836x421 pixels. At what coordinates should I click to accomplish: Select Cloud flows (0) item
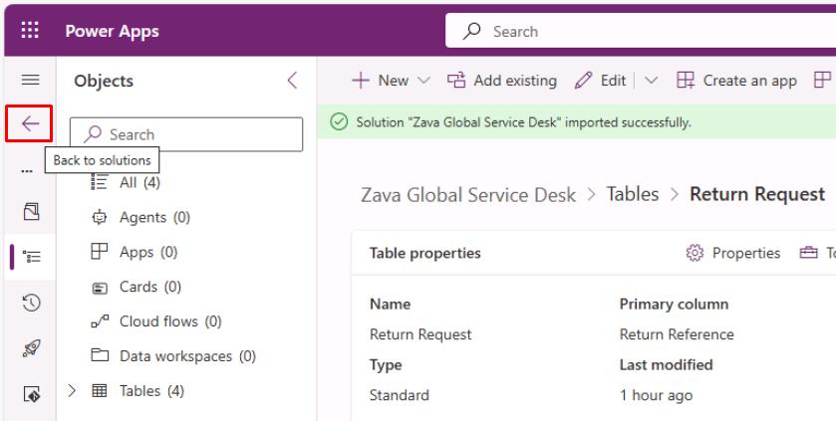click(x=156, y=321)
